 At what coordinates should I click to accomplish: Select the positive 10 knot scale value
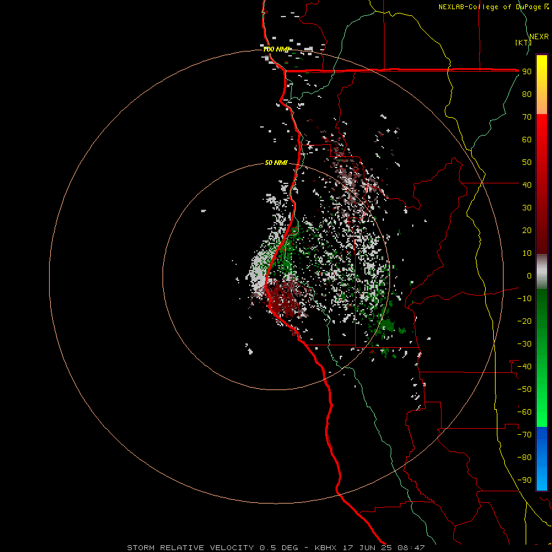point(527,253)
